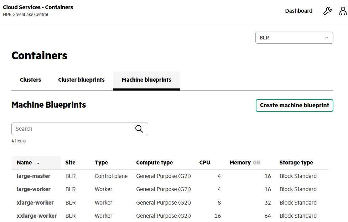Image resolution: width=348 pixels, height=222 pixels.
Task: Open the wrench tools icon
Action: pyautogui.click(x=327, y=11)
